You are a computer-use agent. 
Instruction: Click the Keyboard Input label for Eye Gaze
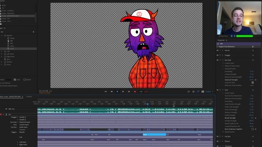coord(25,122)
